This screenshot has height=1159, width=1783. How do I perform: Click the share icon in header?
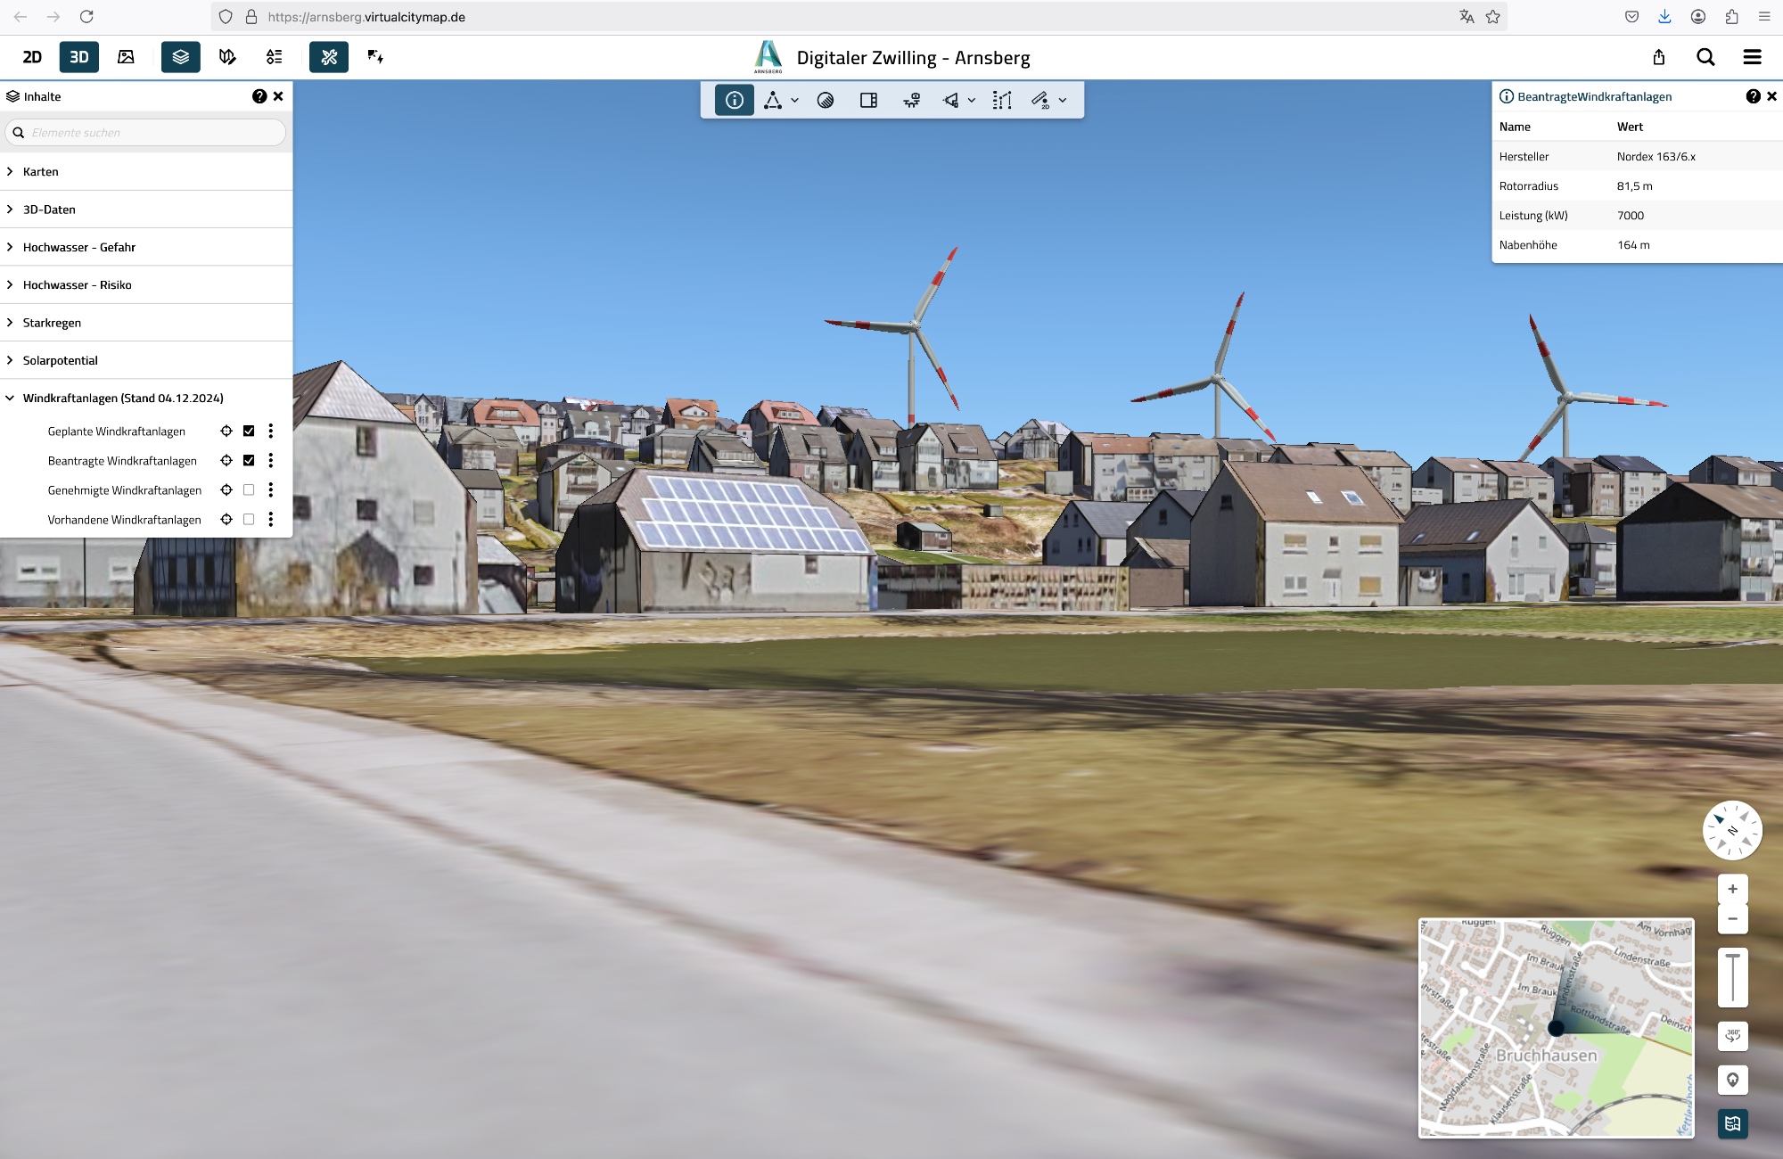[x=1658, y=57]
